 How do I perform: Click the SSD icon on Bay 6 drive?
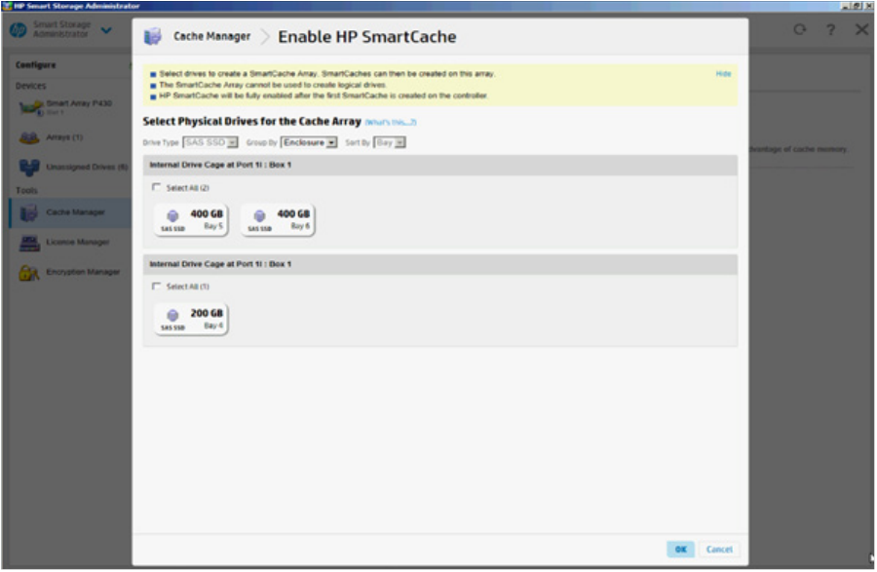coord(259,215)
